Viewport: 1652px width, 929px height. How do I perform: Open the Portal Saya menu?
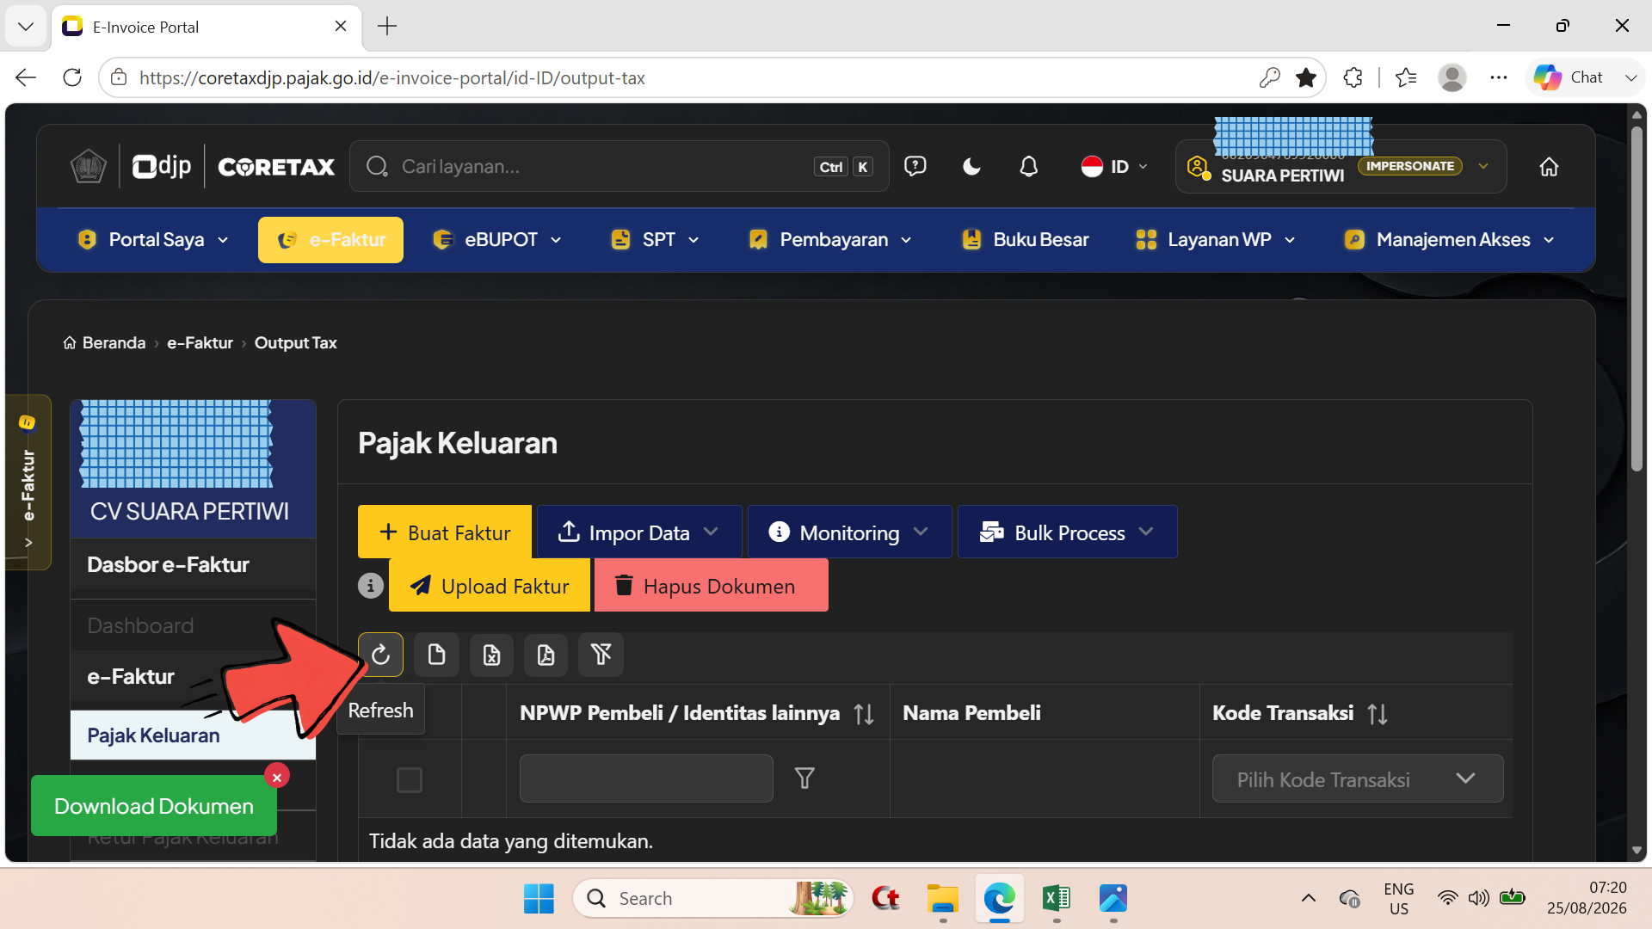tap(153, 240)
